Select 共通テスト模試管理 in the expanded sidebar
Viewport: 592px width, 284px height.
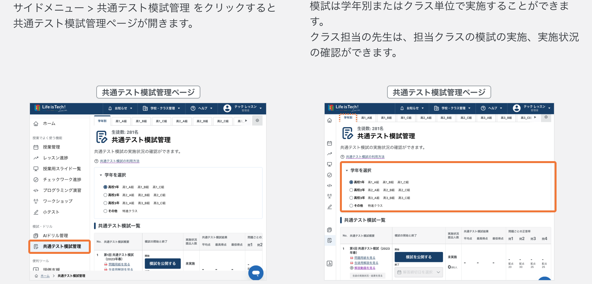[x=60, y=246]
